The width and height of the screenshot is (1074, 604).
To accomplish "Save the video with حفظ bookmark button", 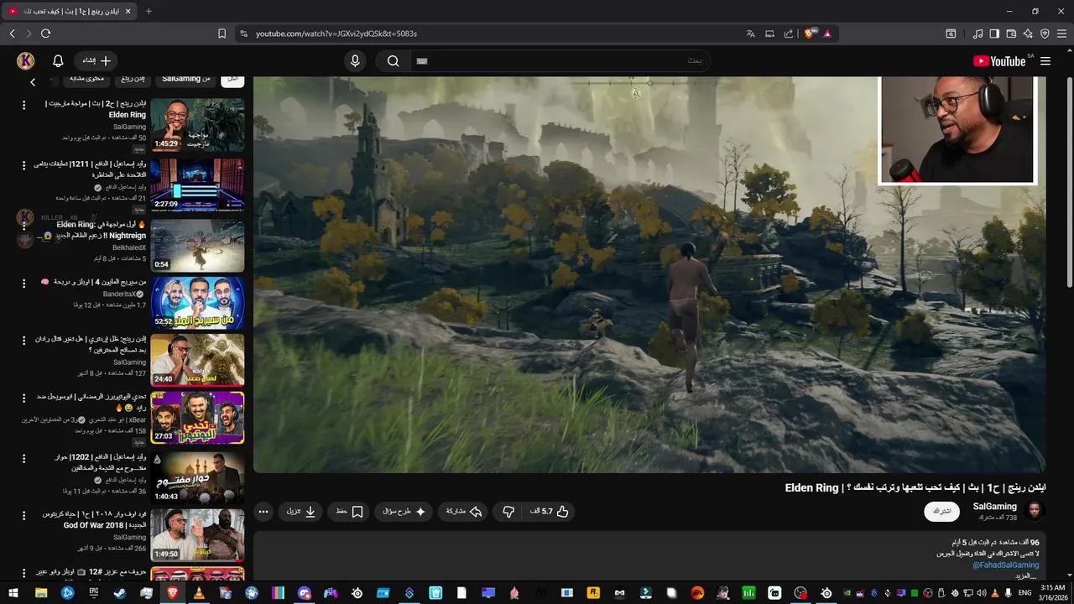I will pos(350,511).
